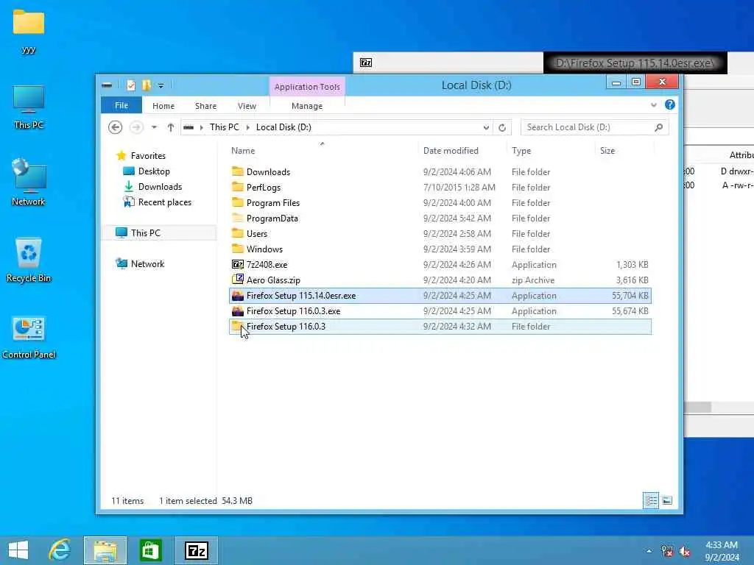This screenshot has height=565, width=754.
Task: Switch to the Share ribbon tab
Action: click(x=206, y=106)
